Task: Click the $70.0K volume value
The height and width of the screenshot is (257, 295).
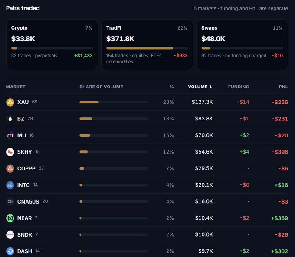Action: click(x=204, y=135)
